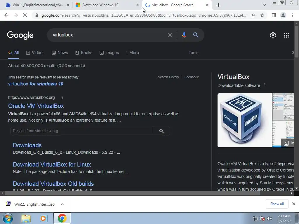The height and width of the screenshot is (224, 299).
Task: Open the volume tray icon
Action: [269, 218]
